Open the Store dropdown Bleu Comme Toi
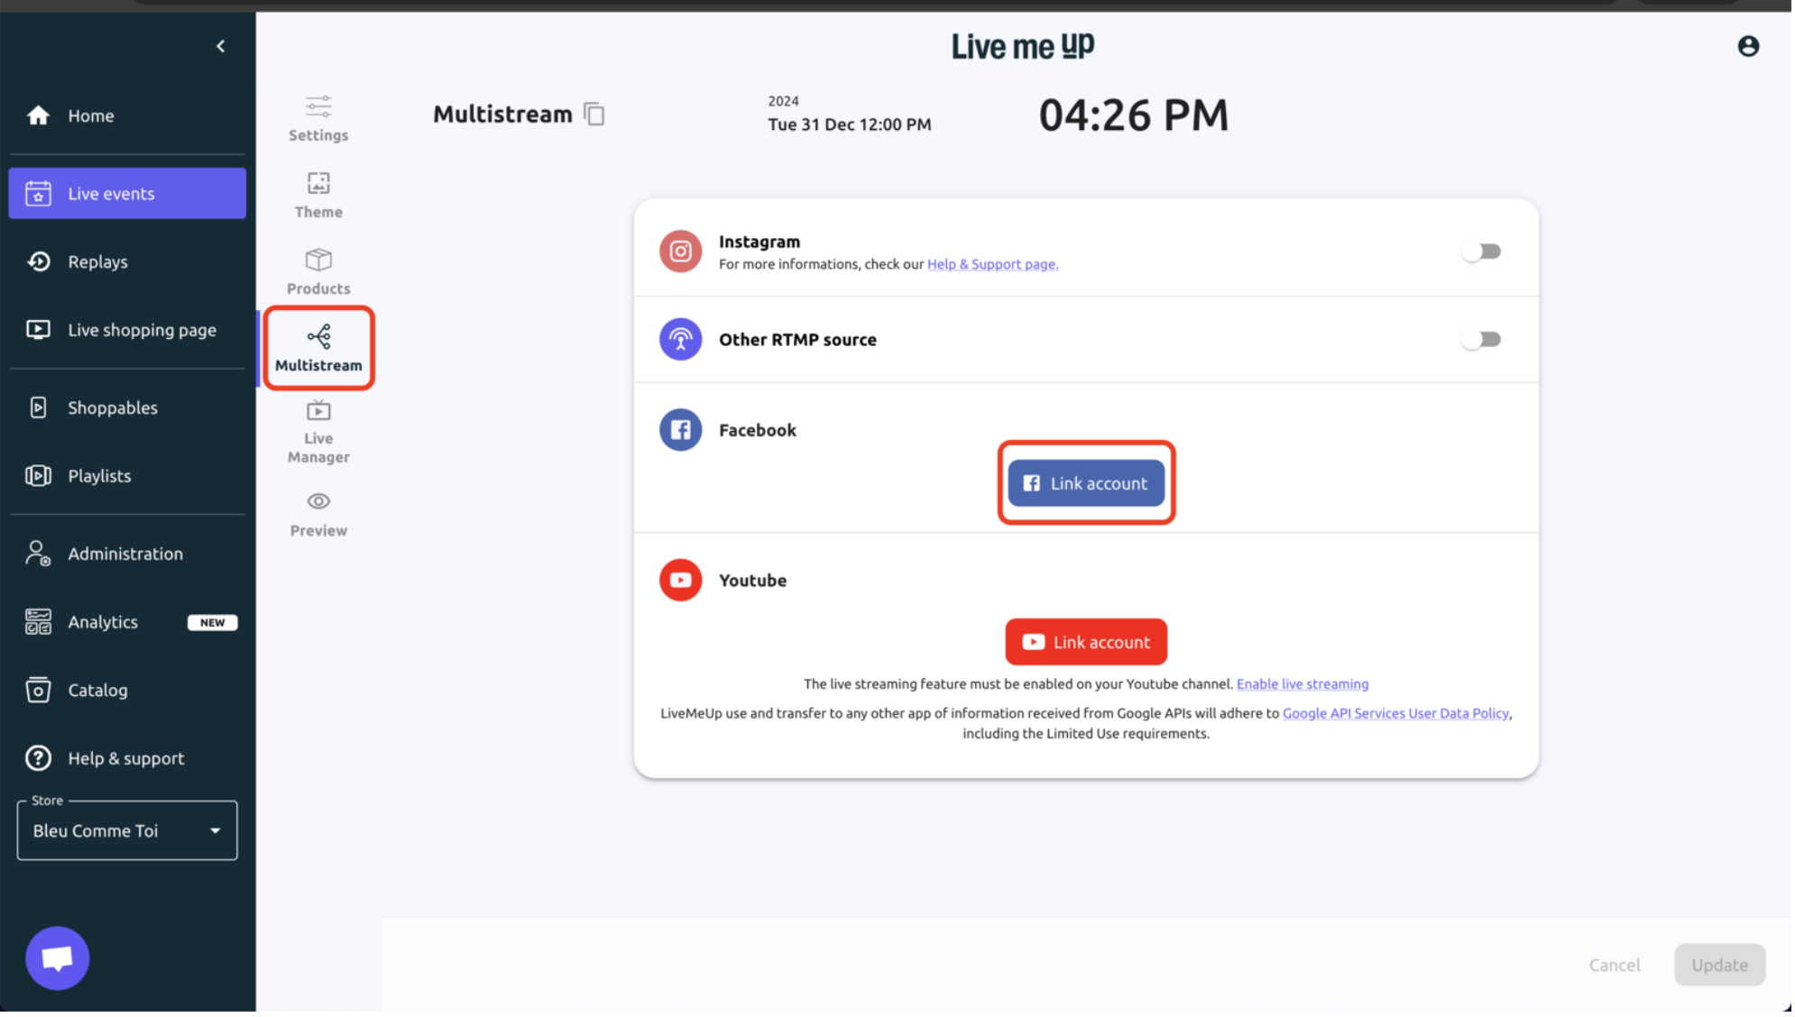The height and width of the screenshot is (1017, 1795). [x=127, y=831]
